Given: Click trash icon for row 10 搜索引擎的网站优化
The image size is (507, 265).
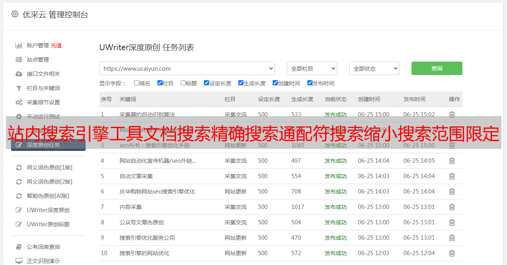Looking at the screenshot, I should [452, 253].
